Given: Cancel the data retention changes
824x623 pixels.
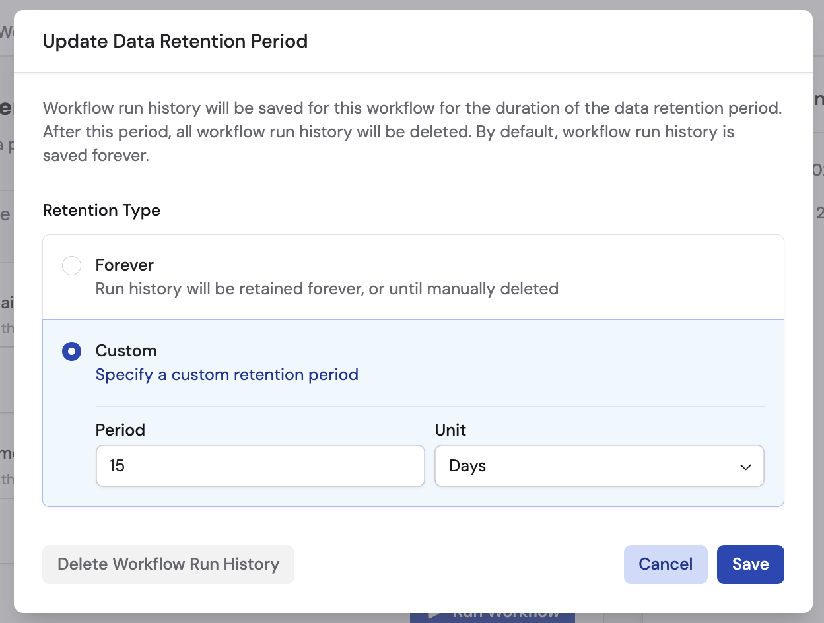Looking at the screenshot, I should 666,564.
